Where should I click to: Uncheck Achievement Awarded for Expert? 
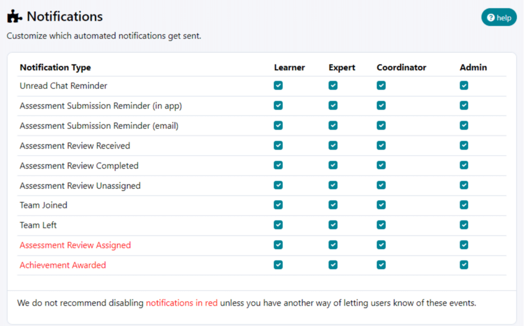pos(333,265)
